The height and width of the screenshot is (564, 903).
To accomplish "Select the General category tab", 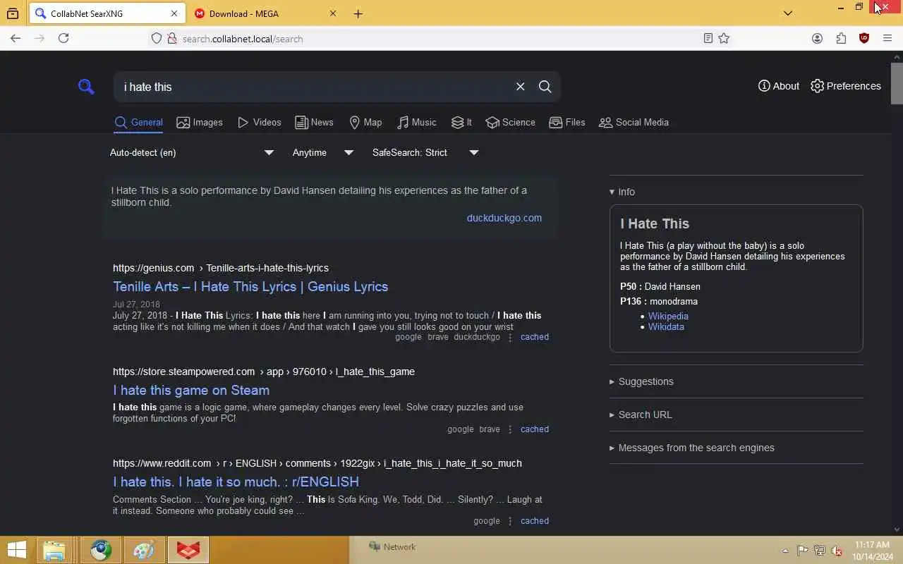I will point(139,122).
